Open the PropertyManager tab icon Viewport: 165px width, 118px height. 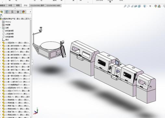tap(7, 12)
